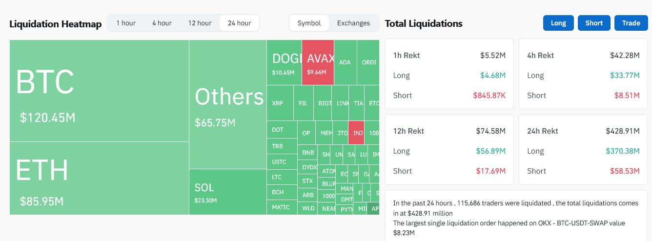Viewport: 652px width, 241px height.
Task: Open the SOL heatmap tile
Action: click(x=228, y=192)
